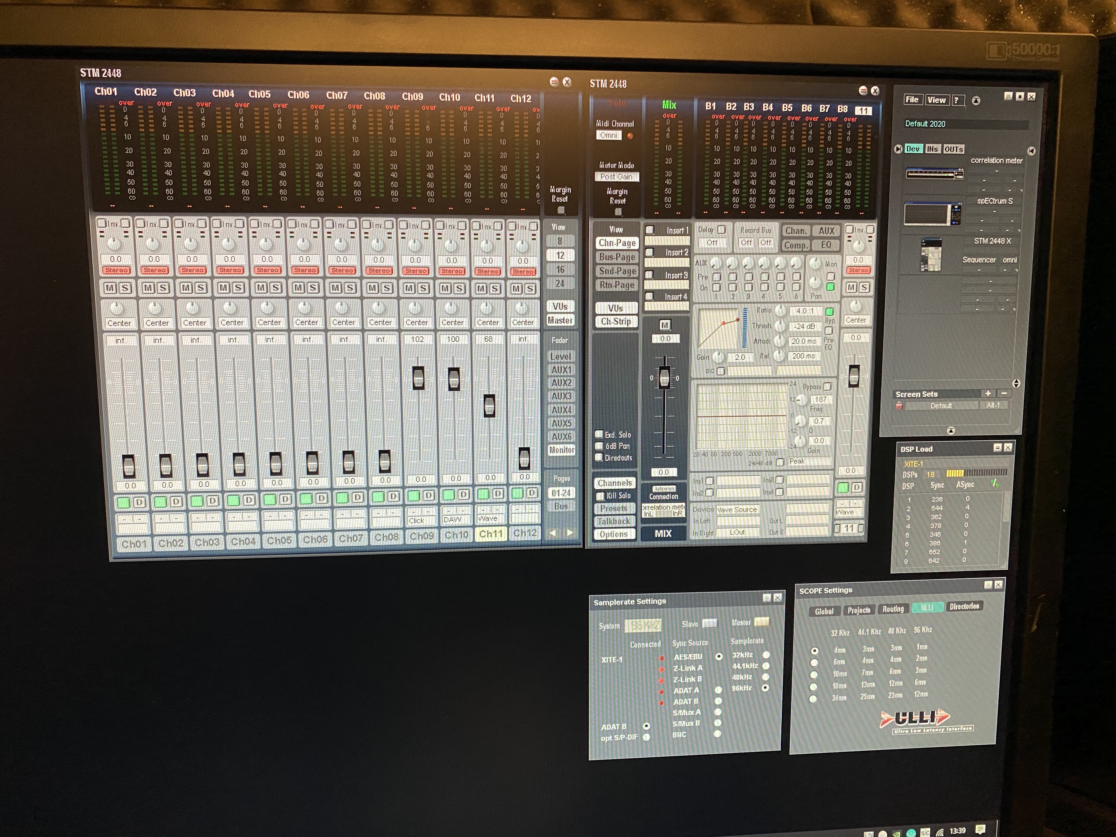Click the Master mode indicator button
1116x837 pixels.
point(761,622)
